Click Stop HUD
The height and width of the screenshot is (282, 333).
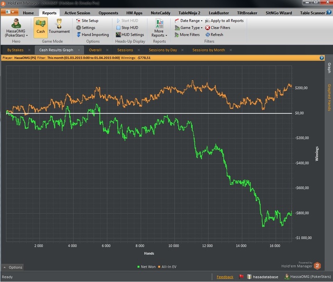127,28
